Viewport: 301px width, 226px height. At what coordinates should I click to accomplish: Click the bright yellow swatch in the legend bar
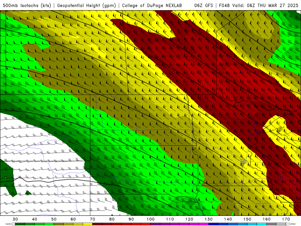click(88, 224)
